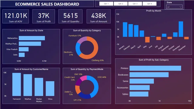
Task: Select the negative December profit bar
Action: (186, 38)
